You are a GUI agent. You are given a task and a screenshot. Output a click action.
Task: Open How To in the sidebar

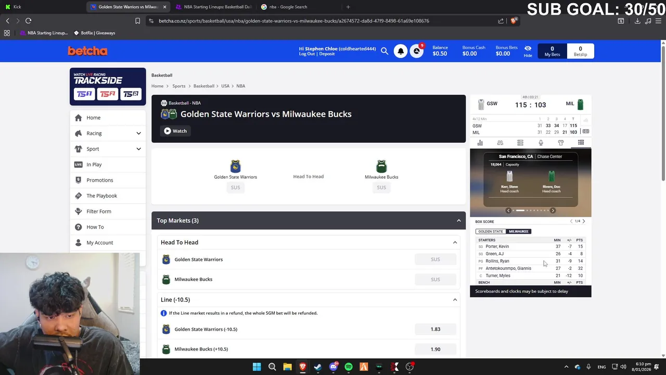click(108, 227)
